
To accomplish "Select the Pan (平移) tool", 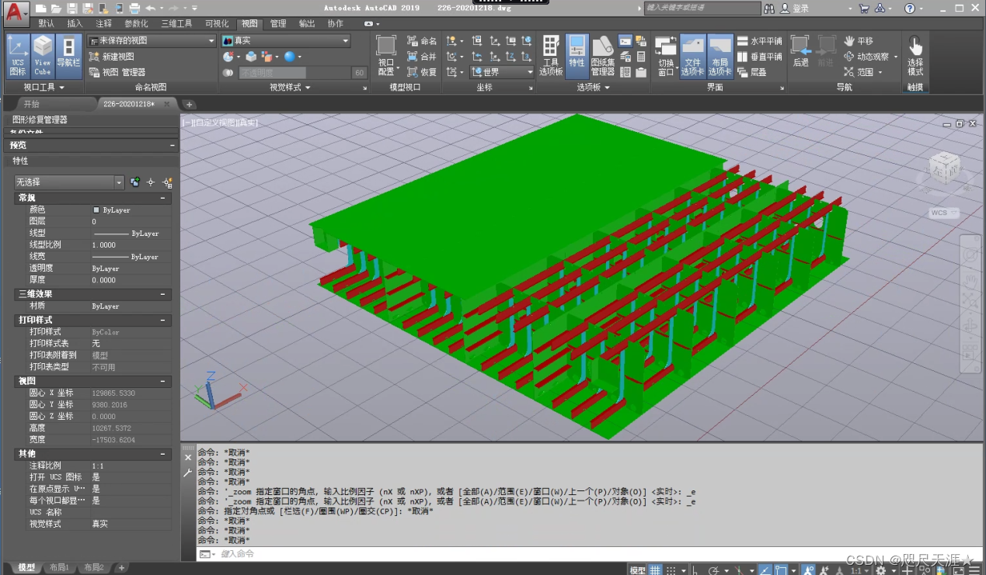I will [858, 41].
